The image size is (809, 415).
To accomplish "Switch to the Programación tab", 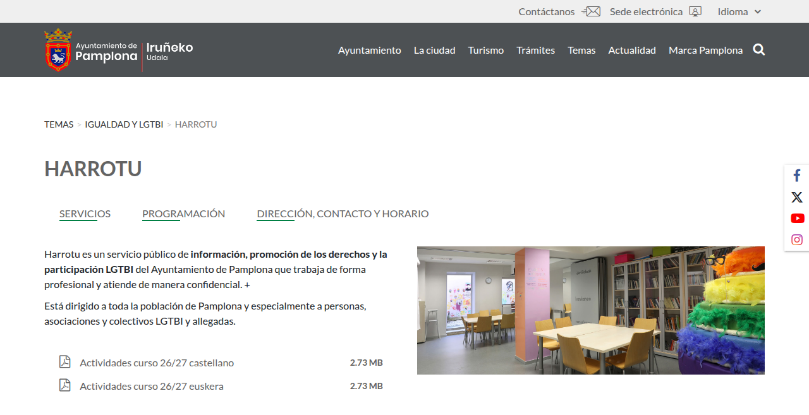I will [183, 214].
